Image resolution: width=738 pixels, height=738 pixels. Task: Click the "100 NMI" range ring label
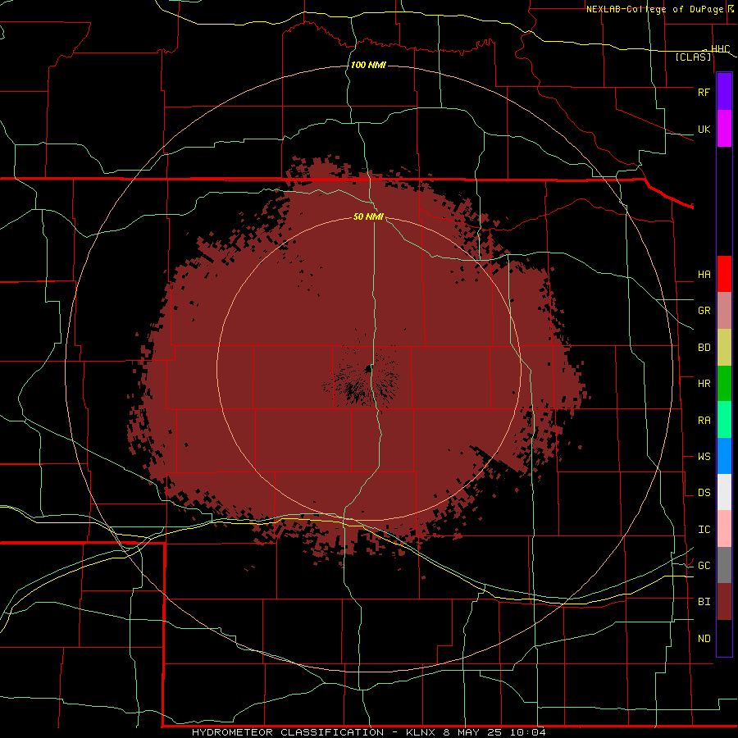[x=368, y=65]
